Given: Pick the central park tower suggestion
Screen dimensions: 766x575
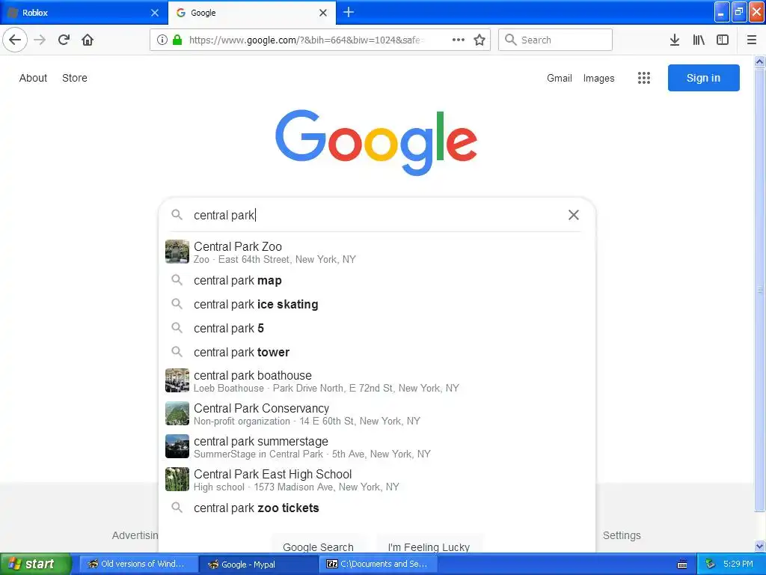Looking at the screenshot, I should pos(377,352).
